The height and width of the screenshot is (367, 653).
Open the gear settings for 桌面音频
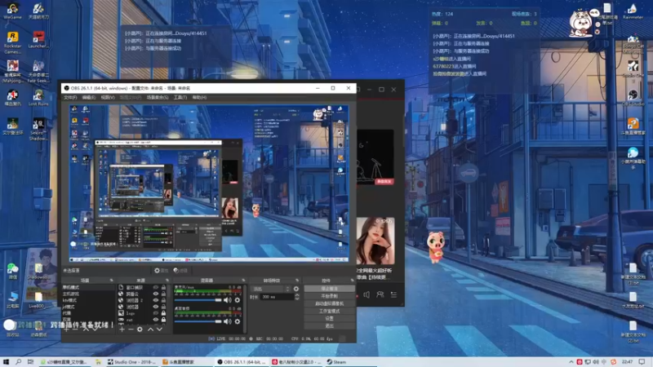coord(238,321)
